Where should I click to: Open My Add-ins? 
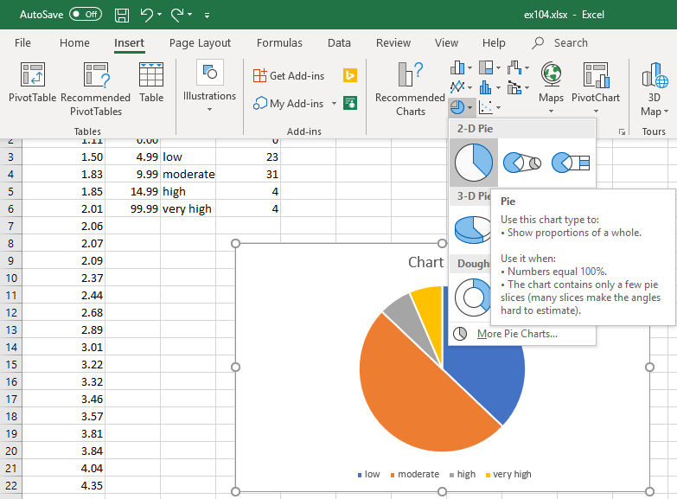tap(288, 104)
